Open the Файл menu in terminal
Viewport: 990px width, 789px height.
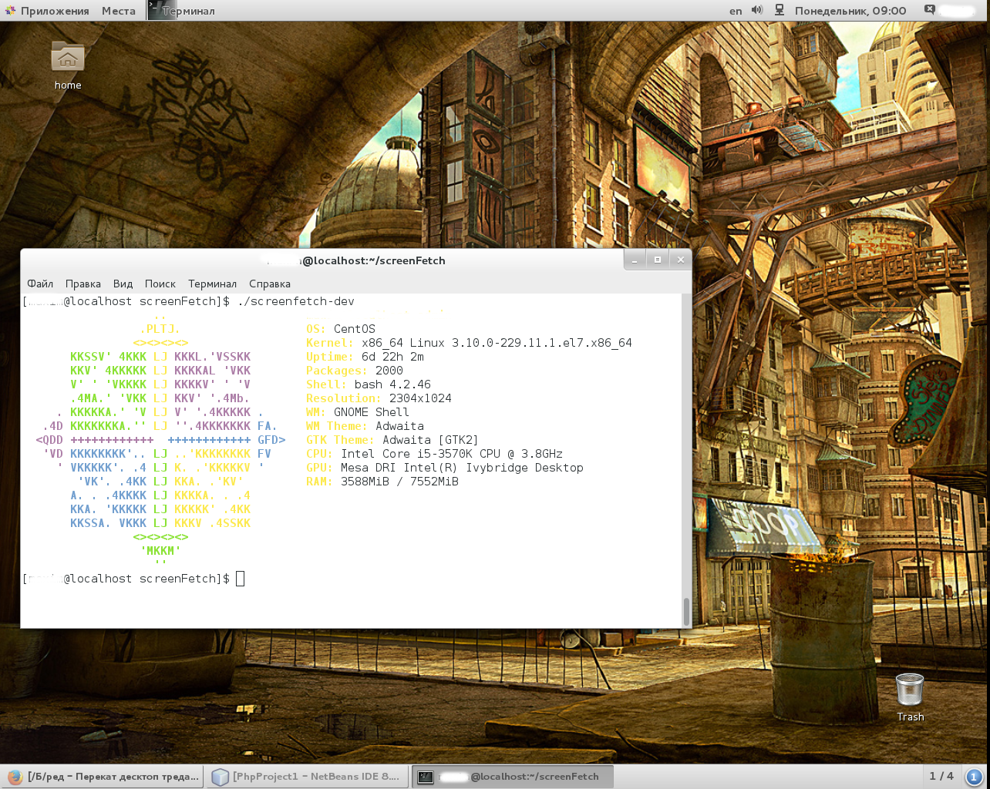tap(40, 284)
